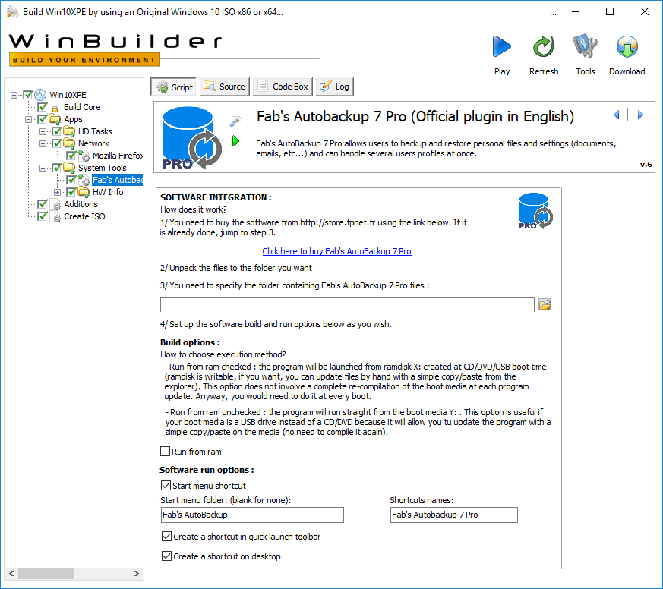Disable the HW Info checkbox
Image resolution: width=663 pixels, height=589 pixels.
71,192
